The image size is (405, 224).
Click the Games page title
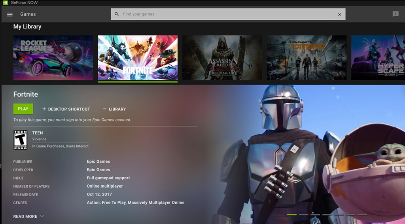[x=28, y=14]
